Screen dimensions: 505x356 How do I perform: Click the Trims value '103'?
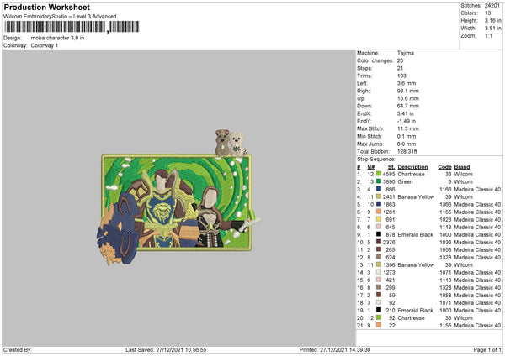(401, 76)
